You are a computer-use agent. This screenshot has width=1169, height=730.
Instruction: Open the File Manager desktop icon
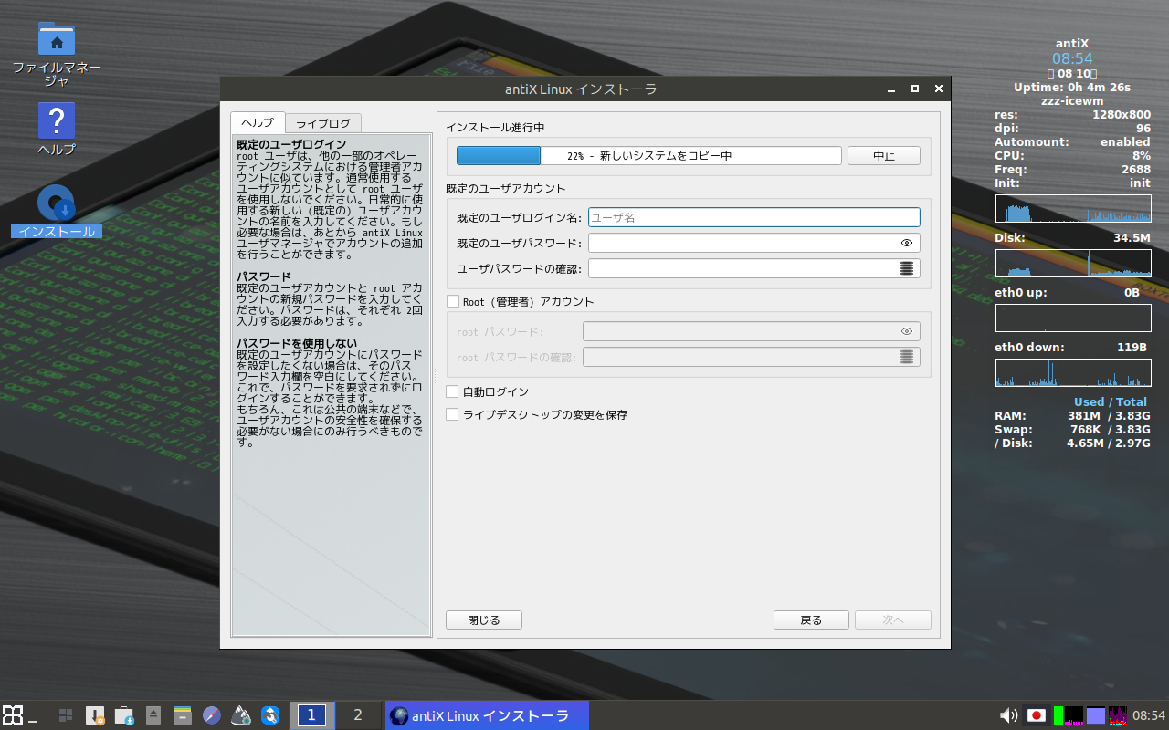[57, 39]
